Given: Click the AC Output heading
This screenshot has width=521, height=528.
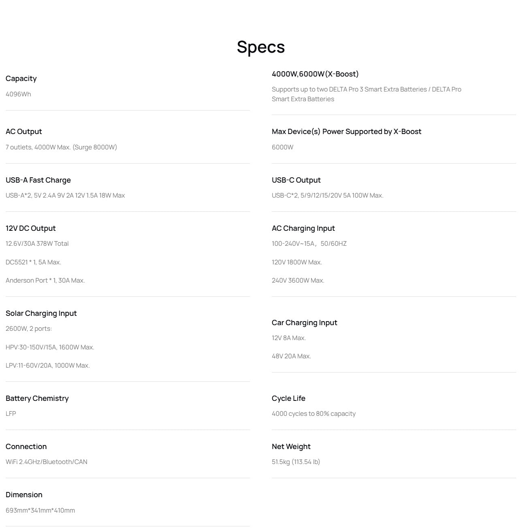Looking at the screenshot, I should pos(24,132).
